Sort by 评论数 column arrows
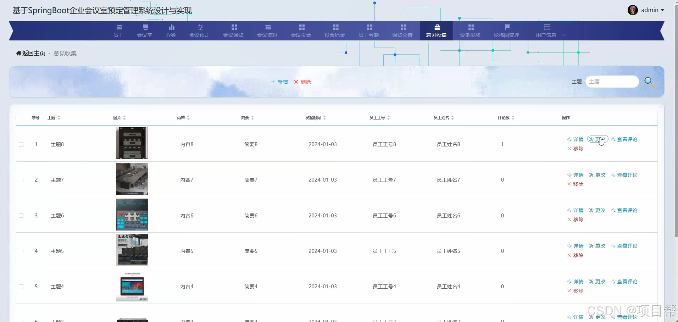 513,118
